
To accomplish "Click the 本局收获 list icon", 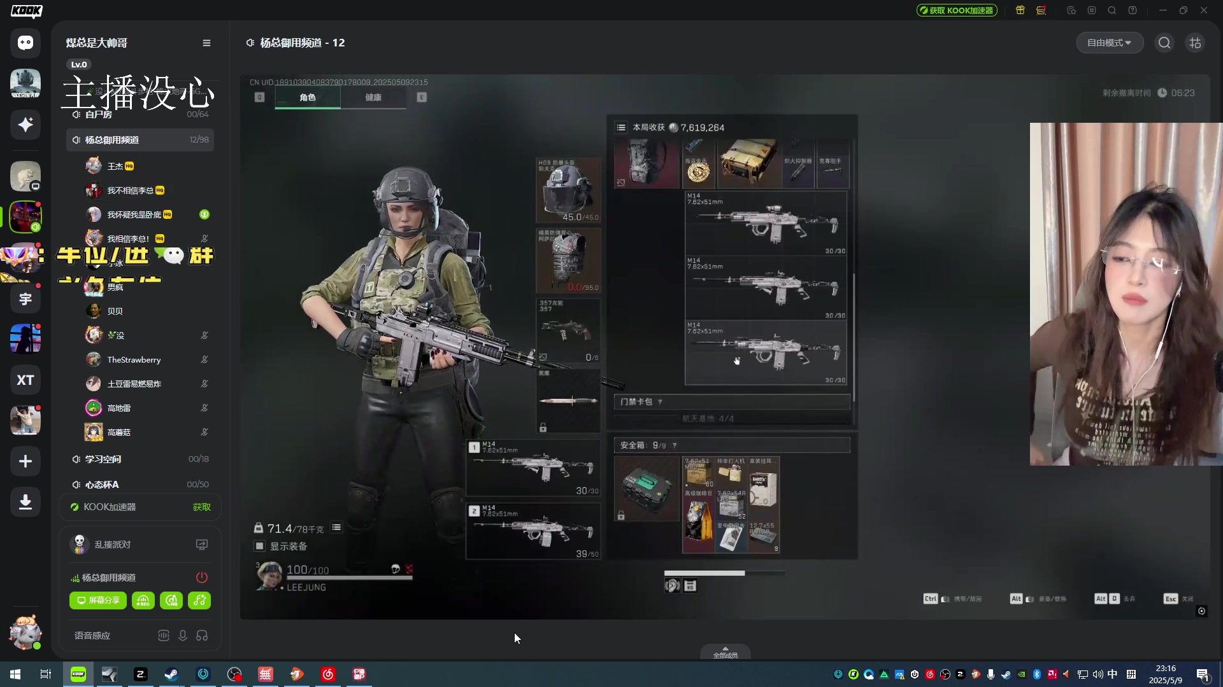I will [x=621, y=127].
